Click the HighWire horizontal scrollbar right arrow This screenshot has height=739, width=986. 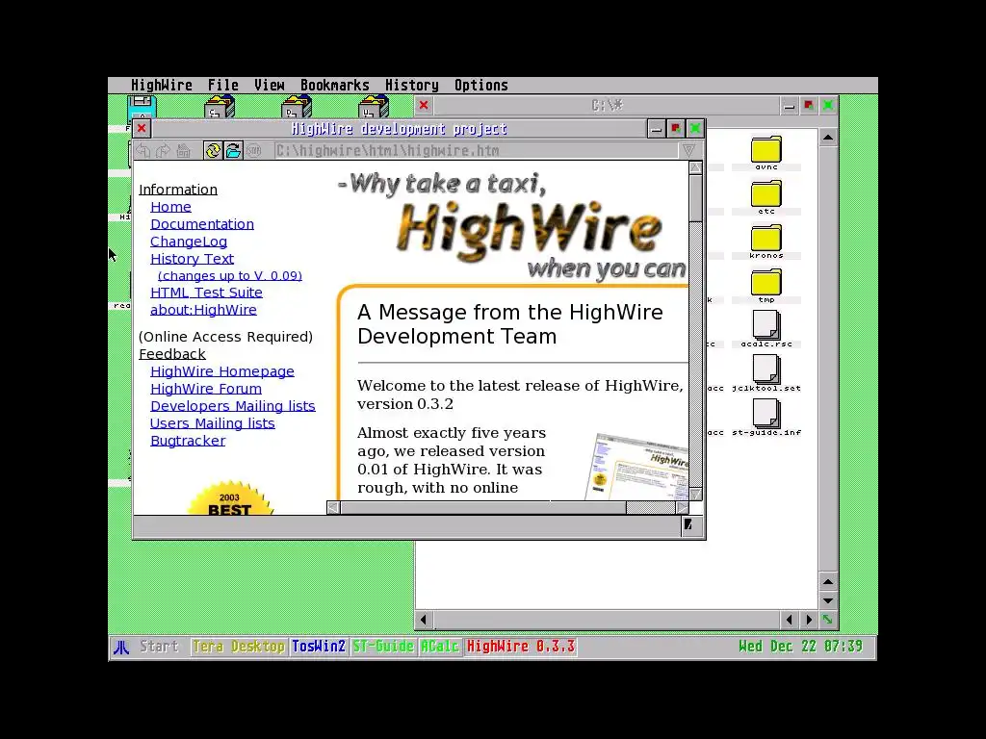point(683,508)
